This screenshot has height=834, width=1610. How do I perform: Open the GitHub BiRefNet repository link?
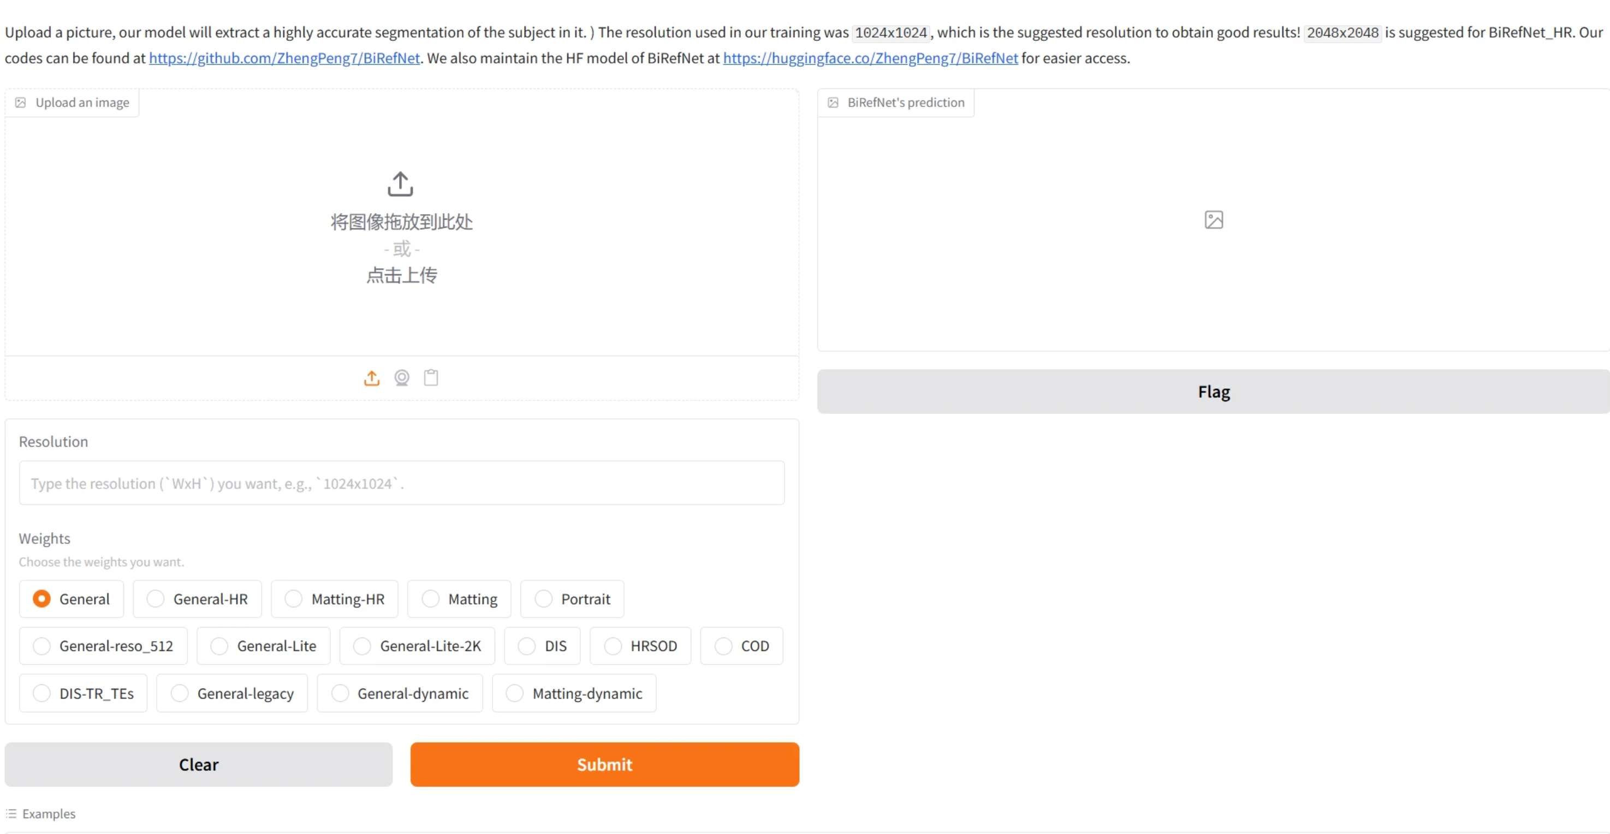tap(284, 58)
